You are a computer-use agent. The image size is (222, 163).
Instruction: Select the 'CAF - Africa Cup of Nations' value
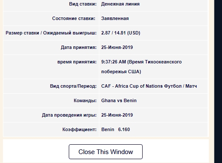click(132, 86)
